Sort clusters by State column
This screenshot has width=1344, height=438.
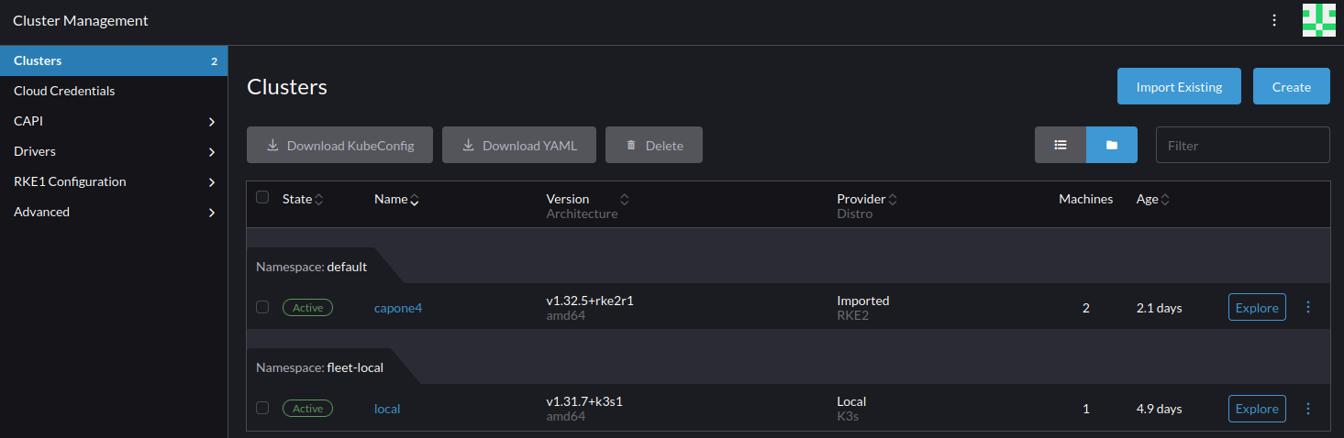303,199
